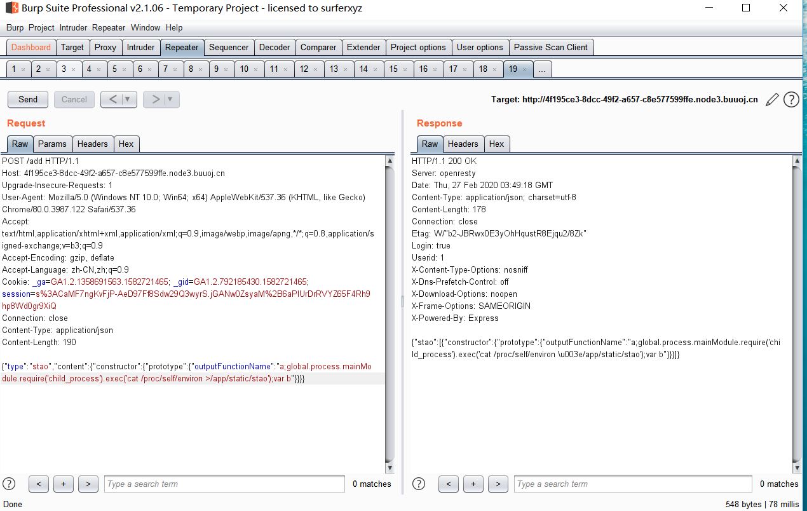Close repeater tab 10 using its x
The width and height of the screenshot is (807, 511).
(255, 69)
